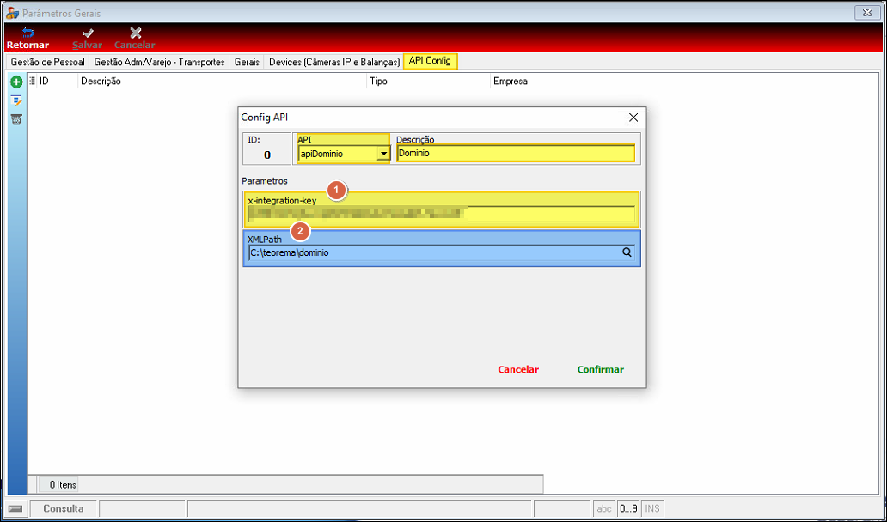The height and width of the screenshot is (522, 887).
Task: Click the 0...9 indicator in status bar
Action: pyautogui.click(x=628, y=508)
